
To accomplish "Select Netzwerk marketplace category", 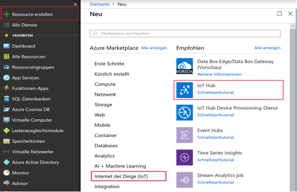I will click(105, 94).
